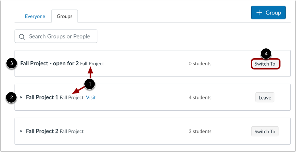Click the 4 students count
Viewport: 296px width, 152px height.
[200, 97]
